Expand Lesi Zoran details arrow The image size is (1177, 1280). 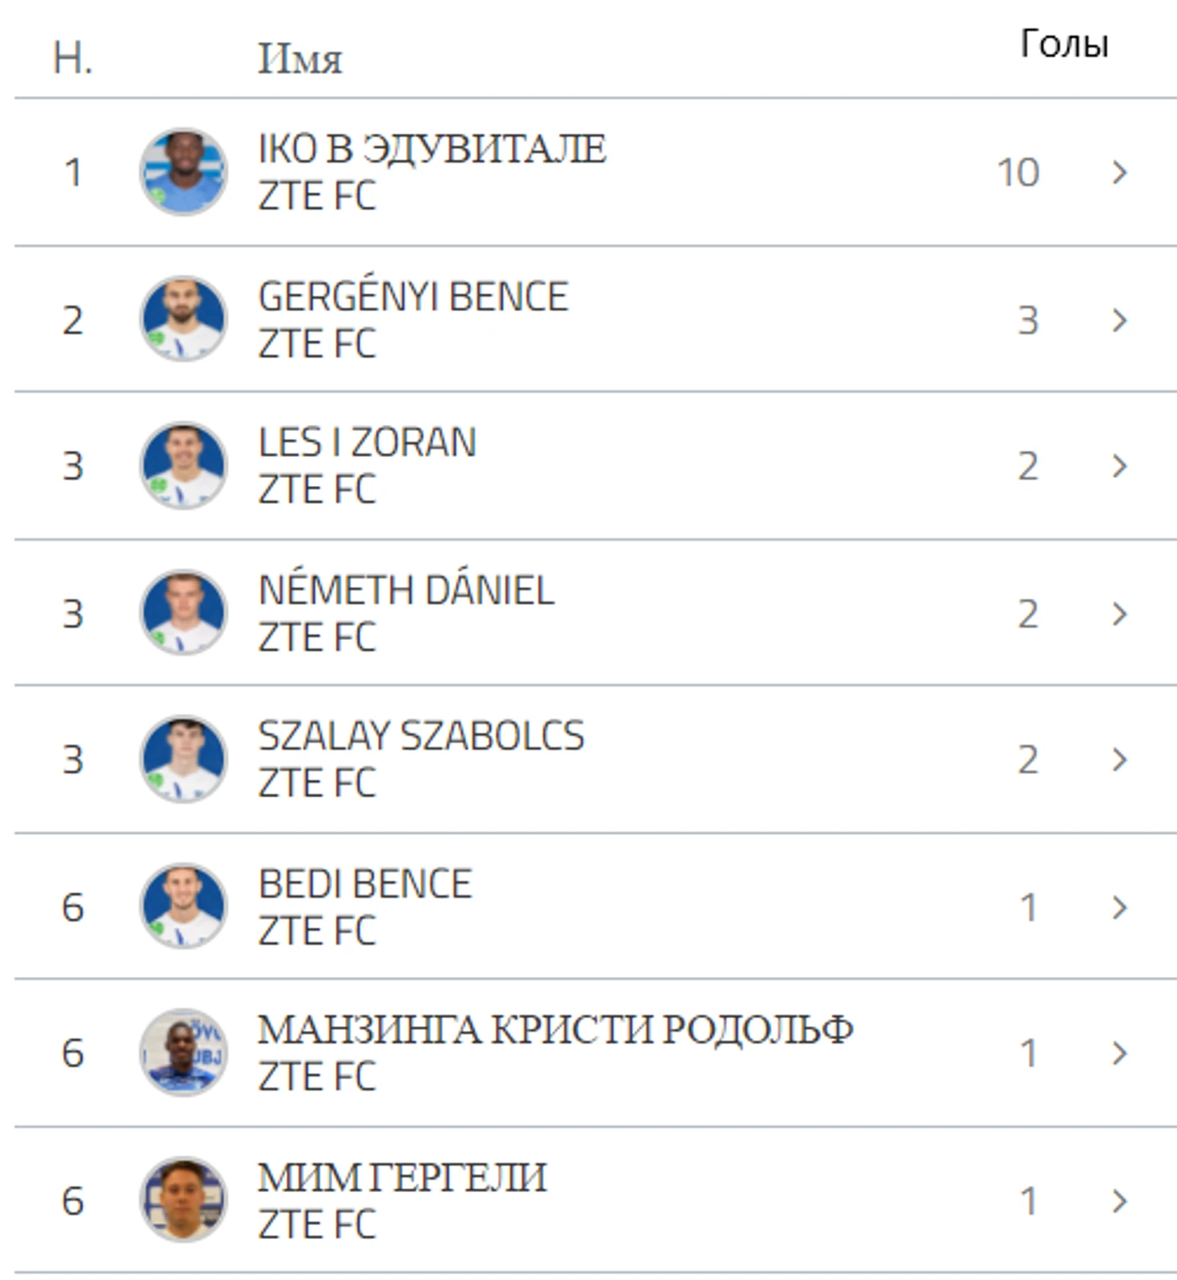pos(1119,466)
